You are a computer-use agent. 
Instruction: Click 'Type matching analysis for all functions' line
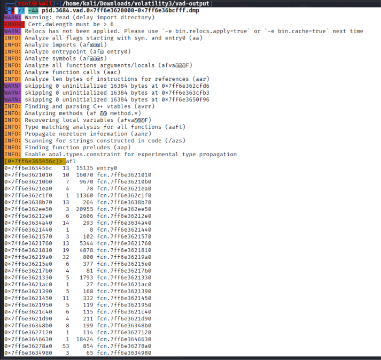tap(105, 127)
